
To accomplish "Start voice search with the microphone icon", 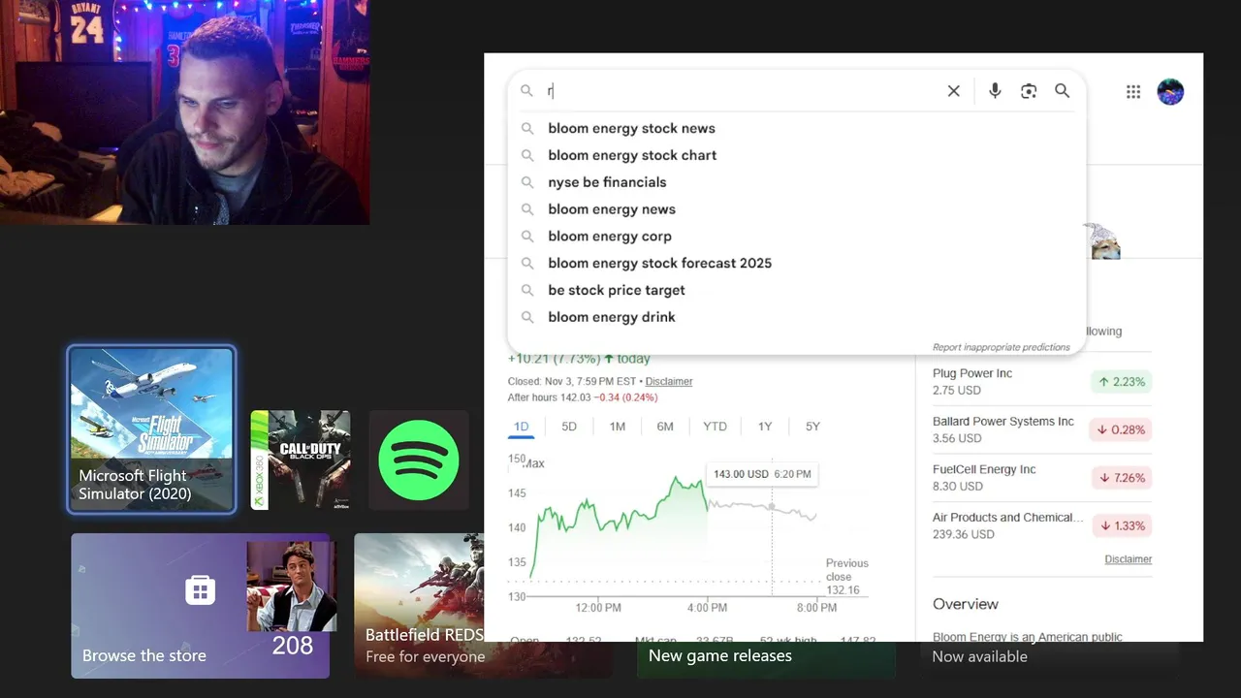I will 995,90.
